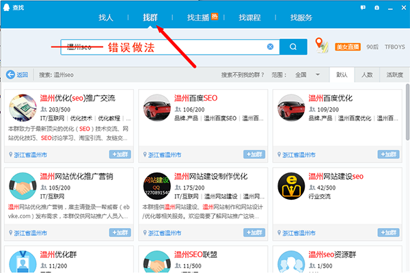Join group 温州百度优化 with +加群
Screen dimensions: 410x273
pos(388,155)
